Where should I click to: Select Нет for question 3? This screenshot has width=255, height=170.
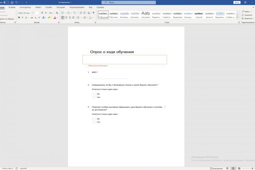(95, 122)
